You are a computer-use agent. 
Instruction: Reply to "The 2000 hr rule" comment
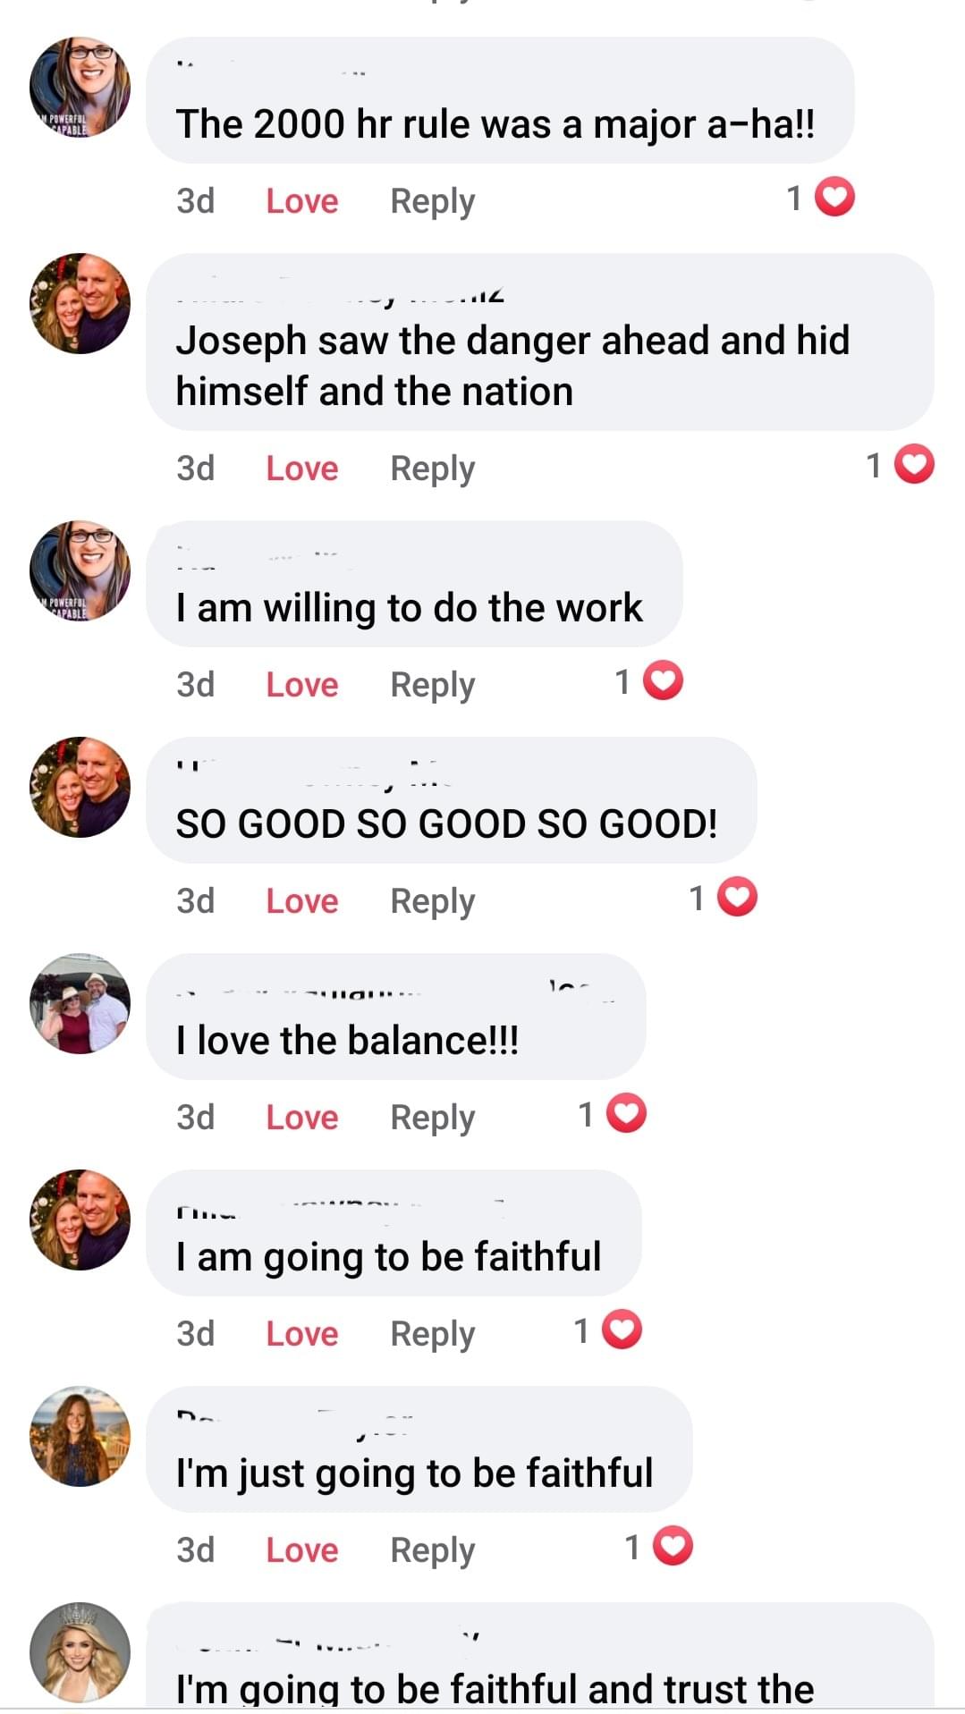click(x=432, y=201)
